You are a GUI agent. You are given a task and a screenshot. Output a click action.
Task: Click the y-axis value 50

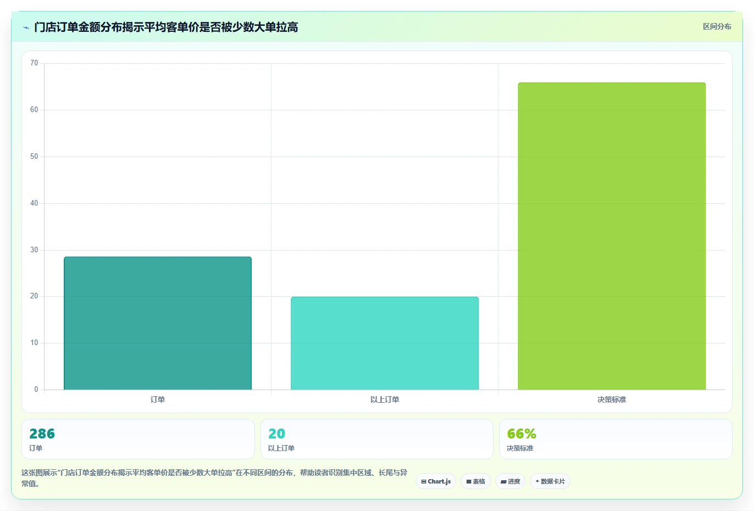[x=34, y=157]
